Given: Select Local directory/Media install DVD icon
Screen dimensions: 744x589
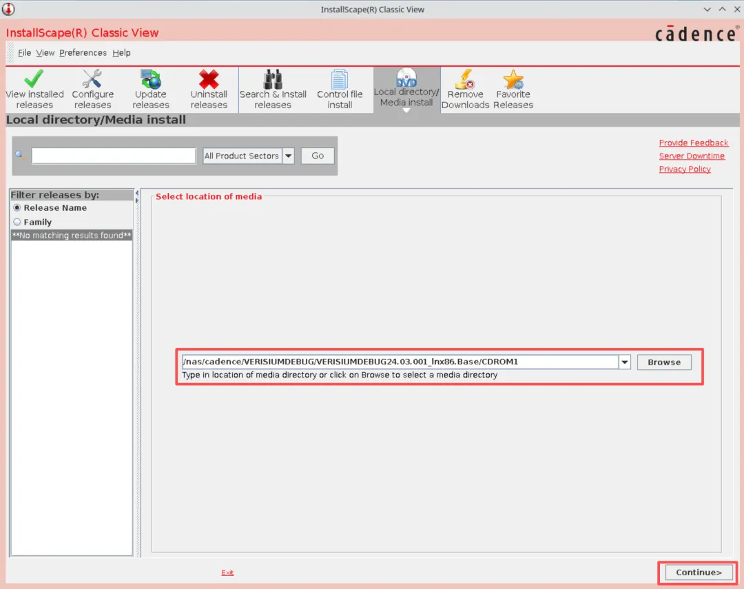Looking at the screenshot, I should click(x=406, y=77).
